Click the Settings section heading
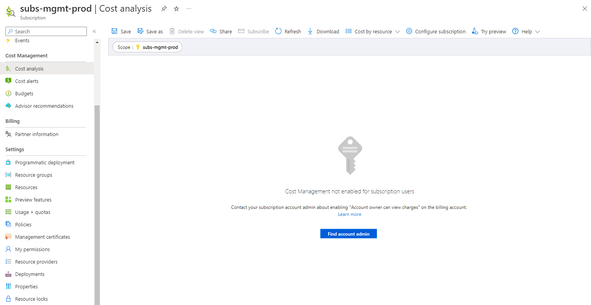Screen dimensions: 591x305 pyautogui.click(x=15, y=150)
